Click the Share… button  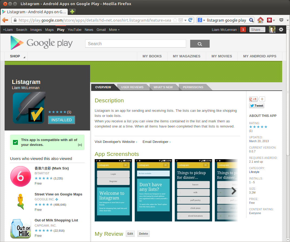tap(257, 30)
